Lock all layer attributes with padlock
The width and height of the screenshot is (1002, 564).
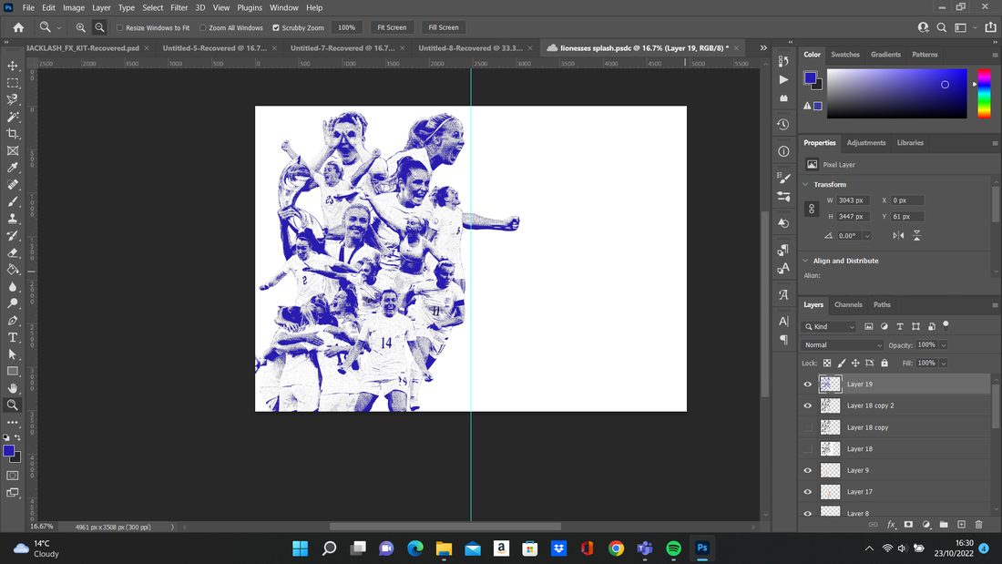[884, 364]
